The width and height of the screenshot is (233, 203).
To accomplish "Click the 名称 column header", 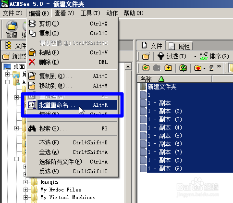I will 175,79.
